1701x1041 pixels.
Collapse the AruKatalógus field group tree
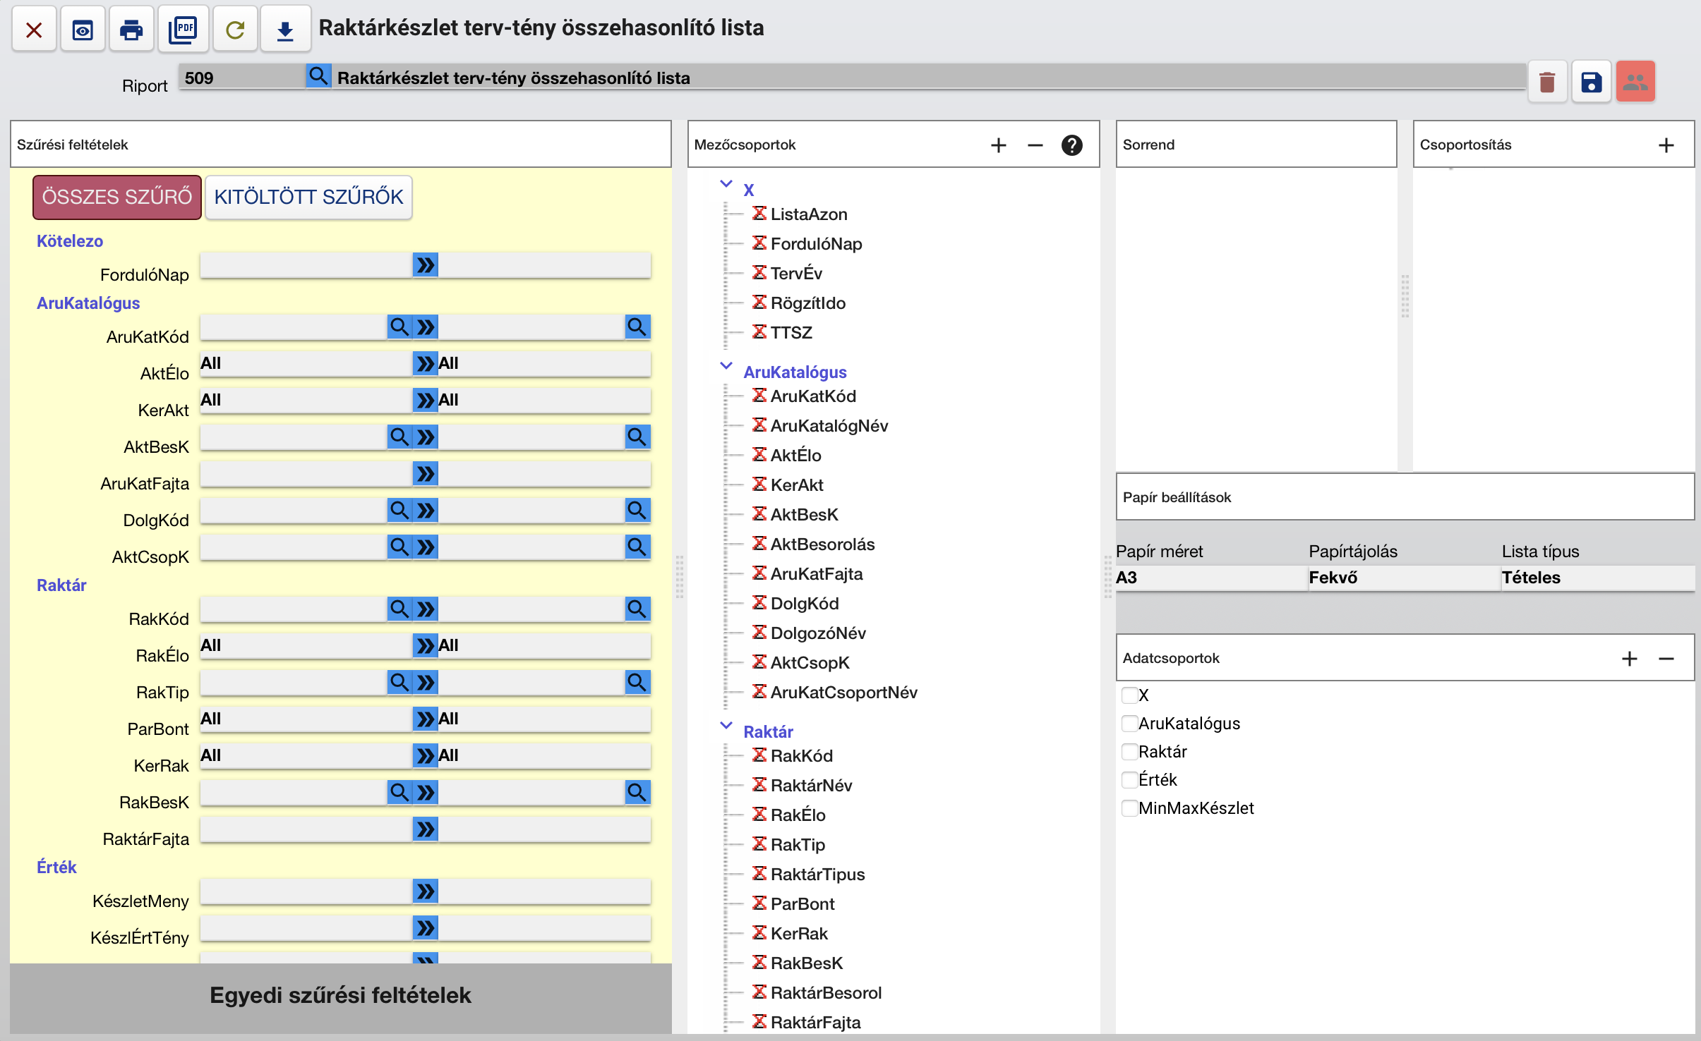tap(726, 366)
